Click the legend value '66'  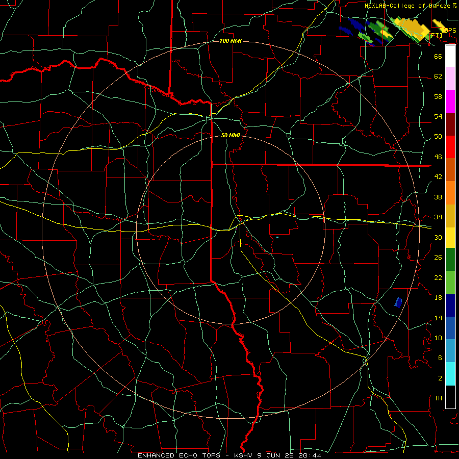pyautogui.click(x=438, y=56)
